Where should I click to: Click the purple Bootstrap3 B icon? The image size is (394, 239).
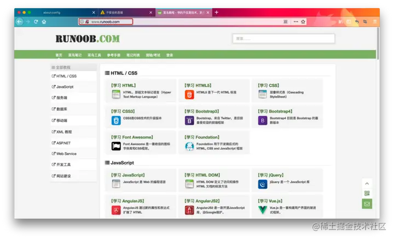coord(189,120)
